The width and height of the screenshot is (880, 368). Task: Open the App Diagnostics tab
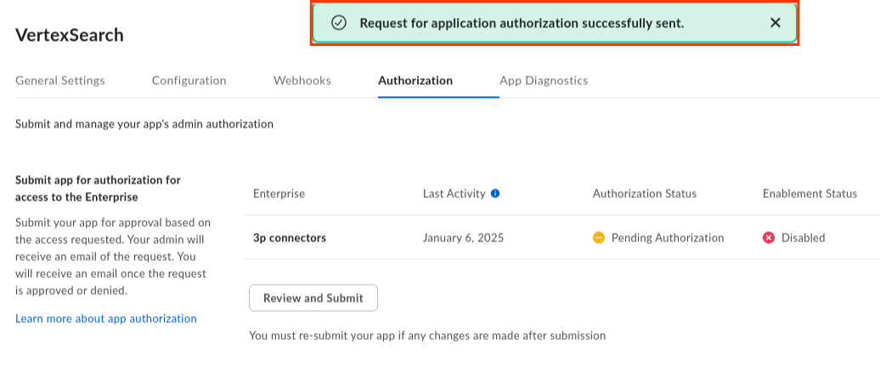tap(544, 81)
